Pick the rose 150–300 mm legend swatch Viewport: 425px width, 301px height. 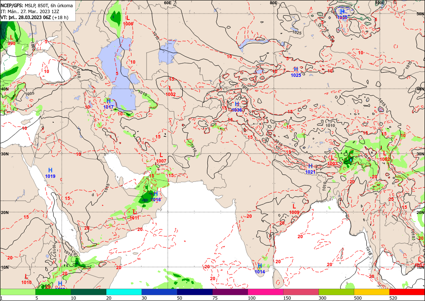[301, 292]
